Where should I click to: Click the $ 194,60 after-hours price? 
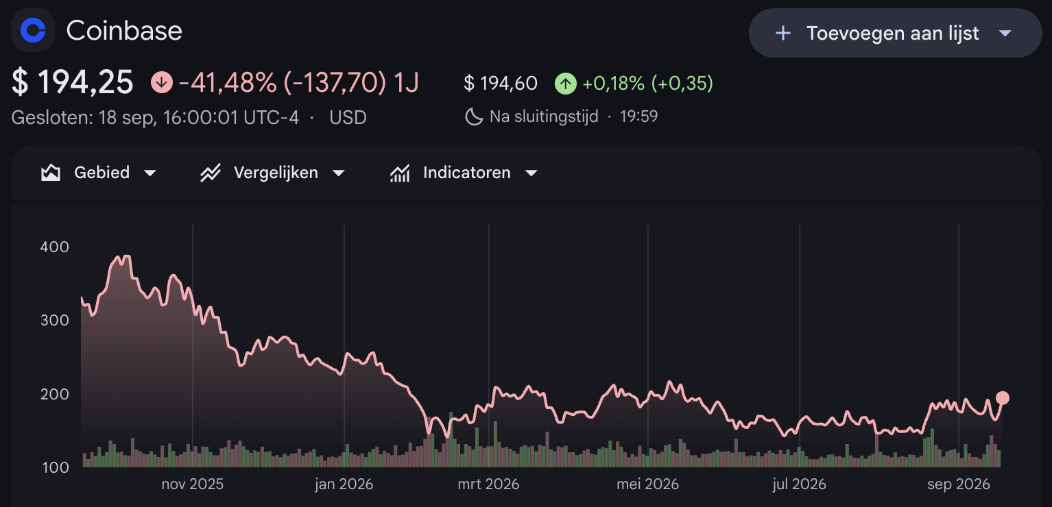[501, 84]
